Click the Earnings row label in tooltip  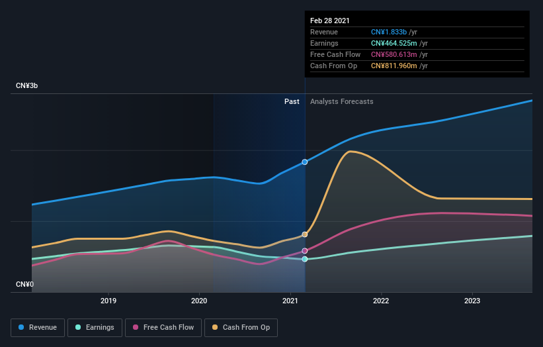(324, 43)
